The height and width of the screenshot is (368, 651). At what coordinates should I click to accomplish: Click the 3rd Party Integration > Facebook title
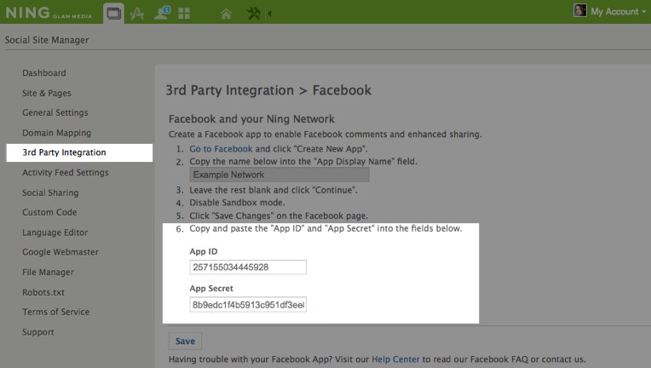click(x=268, y=90)
